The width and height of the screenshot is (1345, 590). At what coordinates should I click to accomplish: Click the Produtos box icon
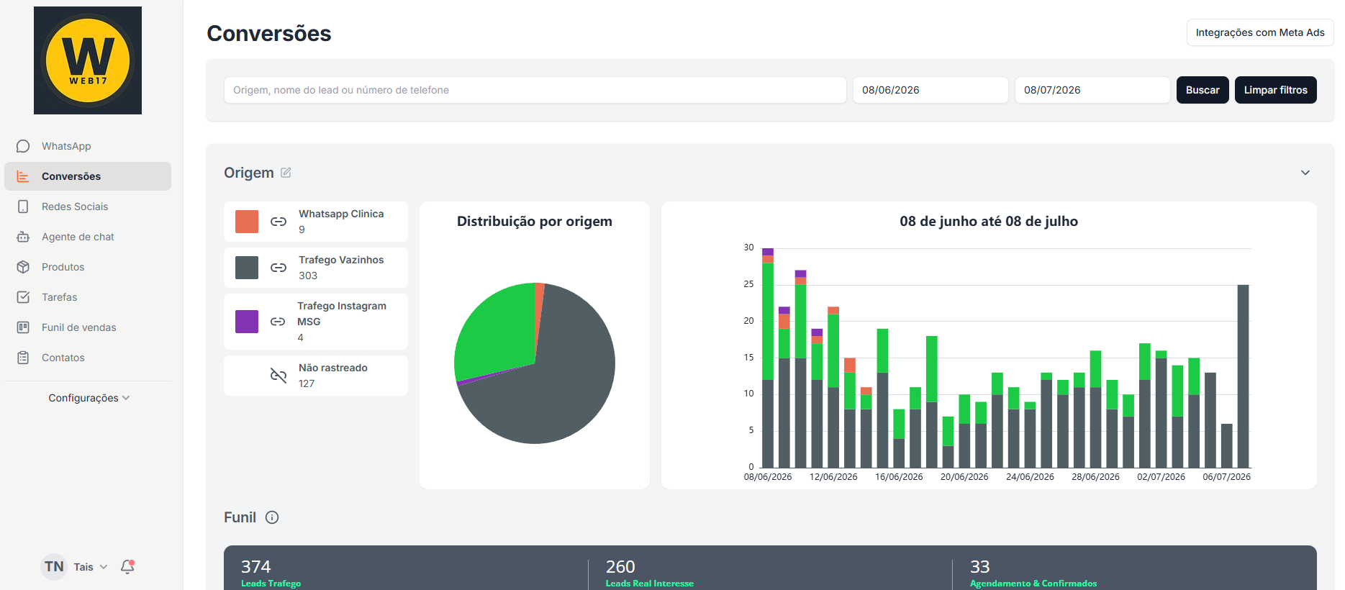[x=23, y=267]
